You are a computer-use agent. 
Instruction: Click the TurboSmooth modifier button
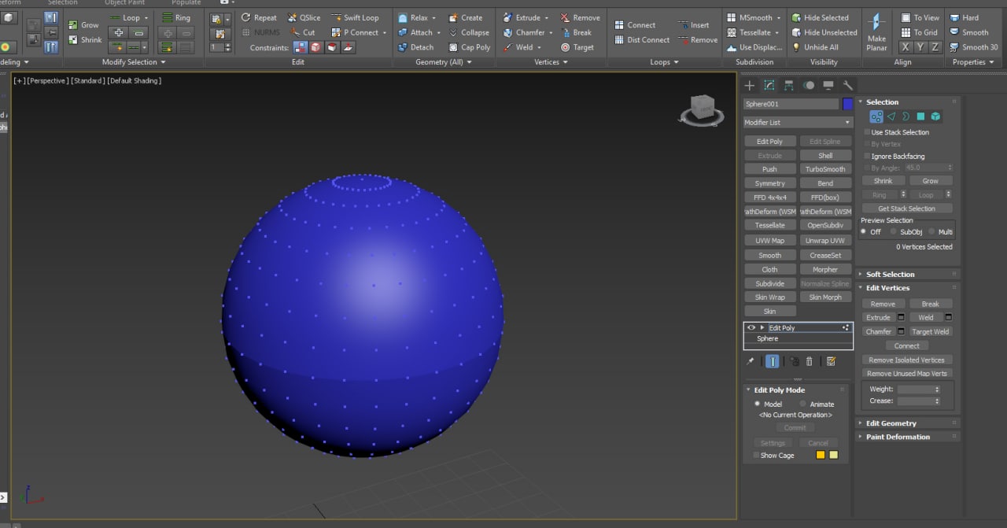point(825,169)
